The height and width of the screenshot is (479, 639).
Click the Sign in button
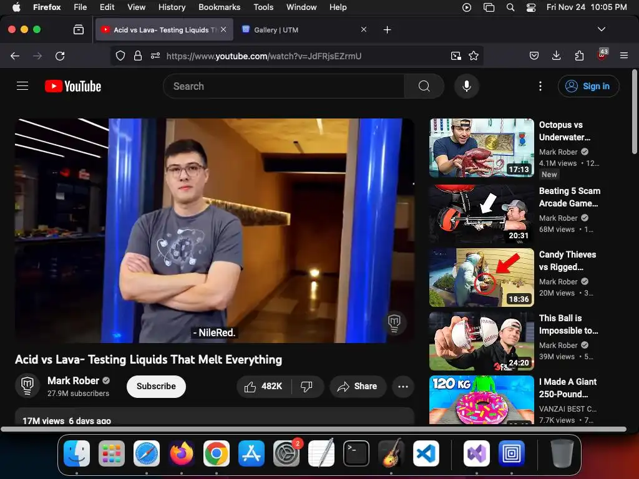click(x=588, y=86)
